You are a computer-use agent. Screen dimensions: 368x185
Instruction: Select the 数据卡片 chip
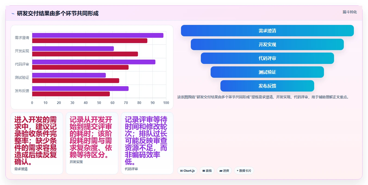click(x=244, y=171)
